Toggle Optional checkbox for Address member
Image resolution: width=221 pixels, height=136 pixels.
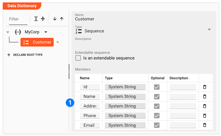(157, 106)
